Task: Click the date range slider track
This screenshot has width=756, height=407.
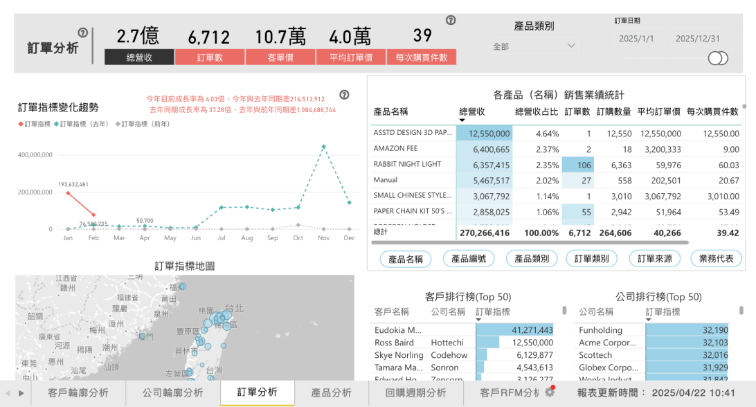Action: coord(665,58)
